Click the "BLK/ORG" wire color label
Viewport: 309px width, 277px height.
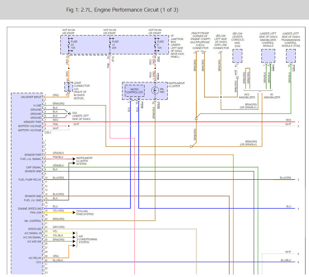tap(58, 194)
